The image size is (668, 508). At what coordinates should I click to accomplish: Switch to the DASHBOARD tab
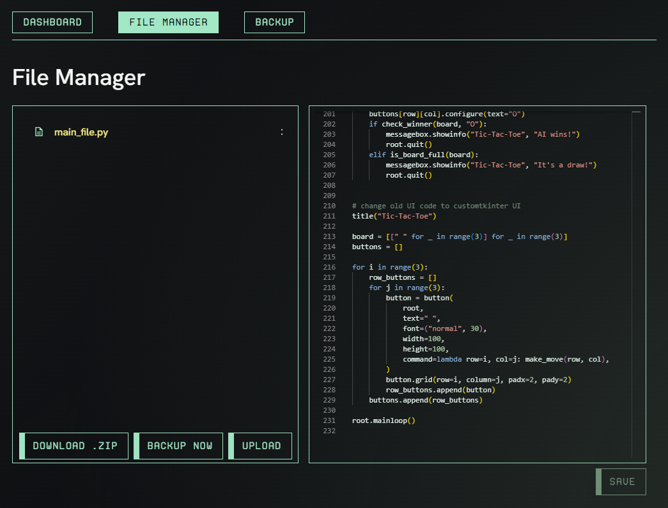coord(52,22)
